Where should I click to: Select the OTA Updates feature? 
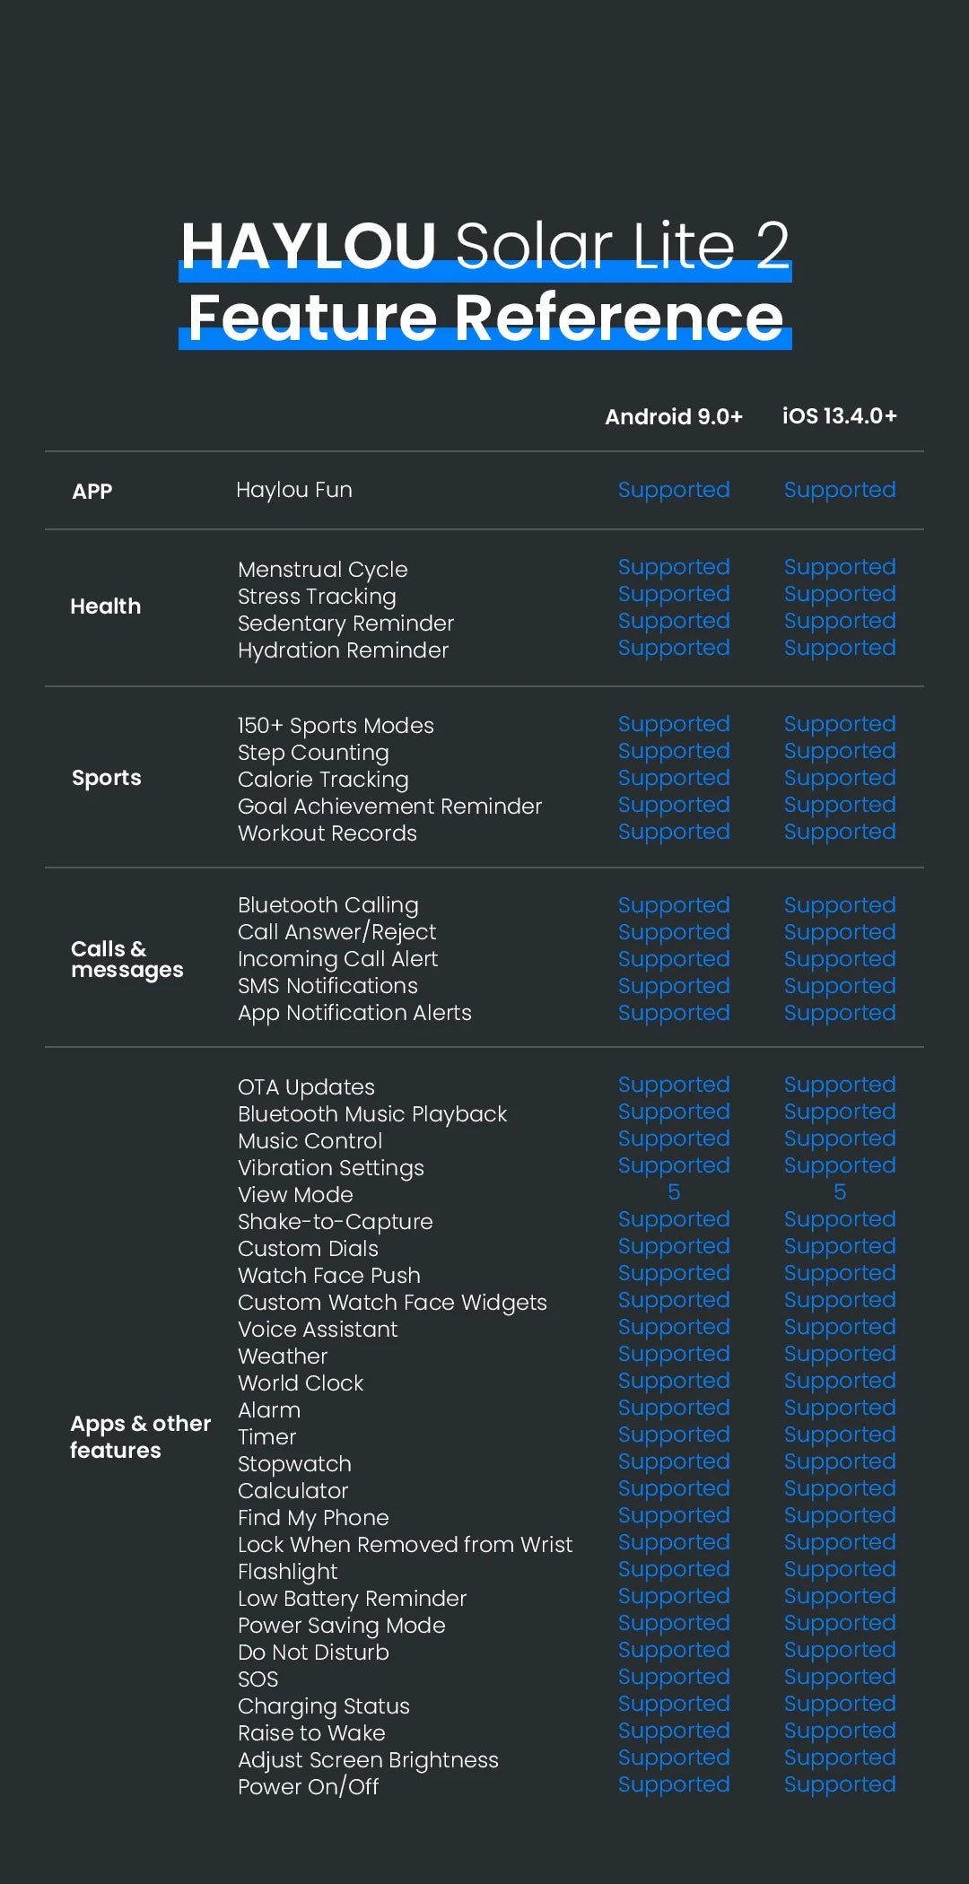306,1087
